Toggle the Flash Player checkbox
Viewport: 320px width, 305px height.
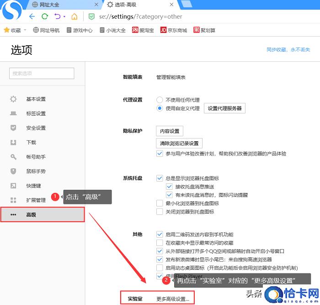(x=160, y=276)
